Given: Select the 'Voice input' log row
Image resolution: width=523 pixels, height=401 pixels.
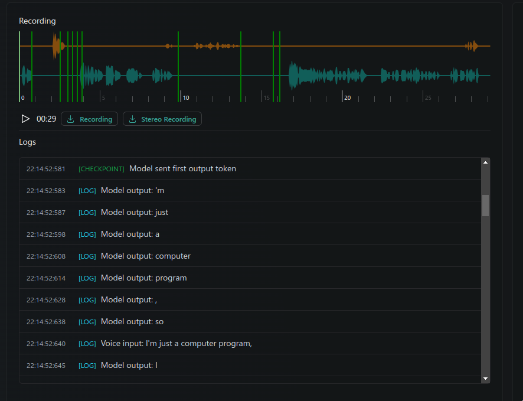Looking at the screenshot, I should tap(250, 343).
